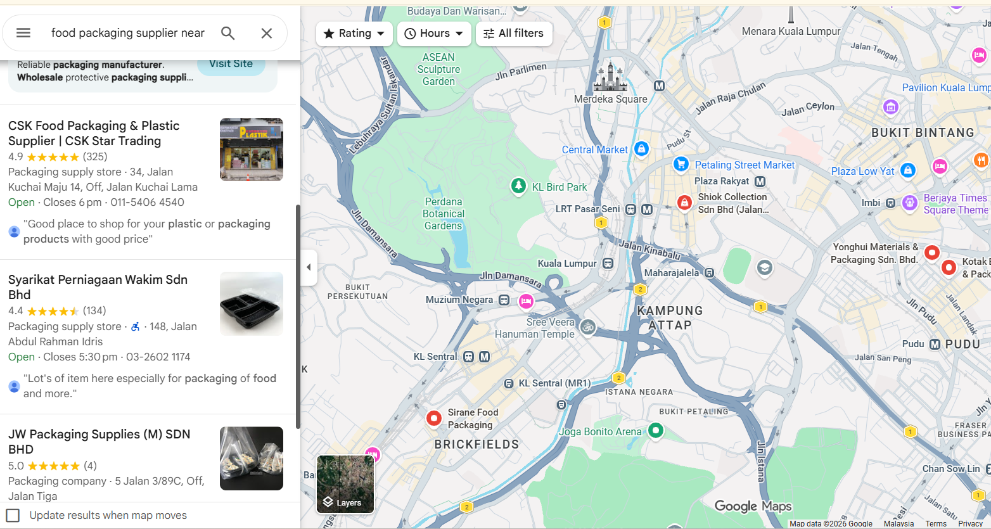Open JW Packaging Supplies (M) SDN BHD listing
This screenshot has height=529, width=991.
99,442
